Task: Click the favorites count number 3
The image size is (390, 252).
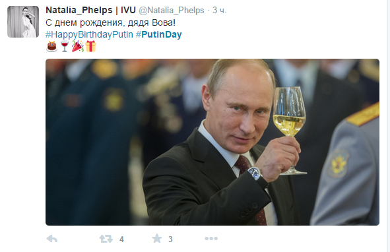Action: pyautogui.click(x=170, y=239)
